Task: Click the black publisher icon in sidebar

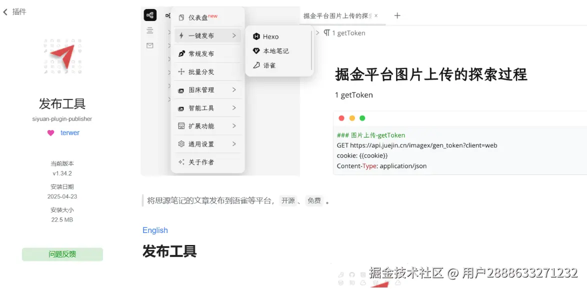Action: [150, 15]
